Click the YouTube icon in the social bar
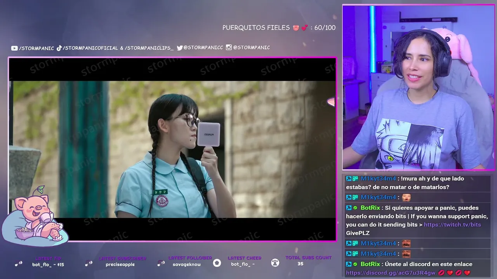 pyautogui.click(x=14, y=48)
